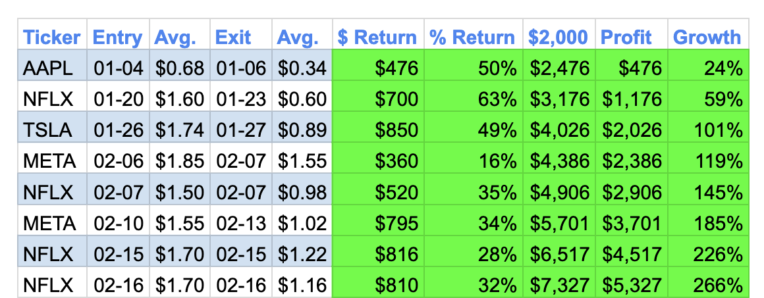Select the $2,000 column header
The height and width of the screenshot is (298, 764).
coord(558,37)
